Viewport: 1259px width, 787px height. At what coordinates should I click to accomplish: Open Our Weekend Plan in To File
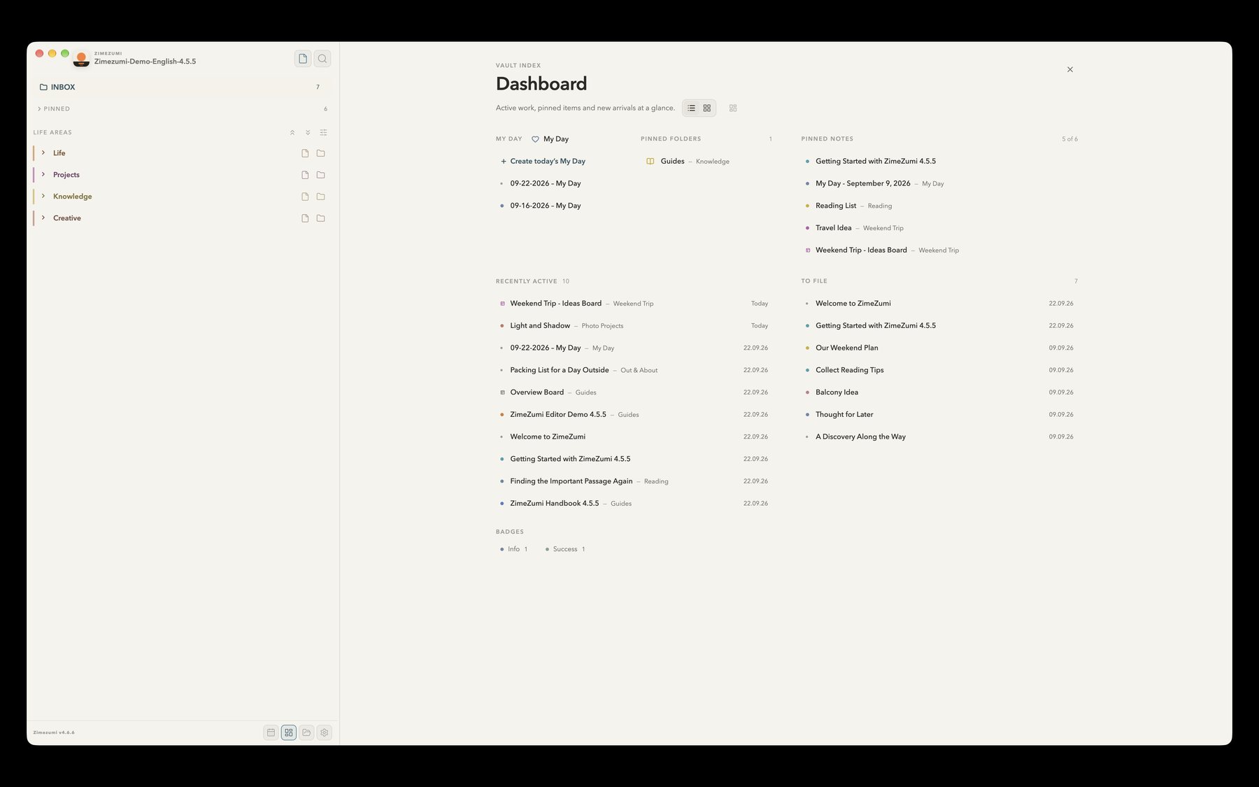click(846, 348)
